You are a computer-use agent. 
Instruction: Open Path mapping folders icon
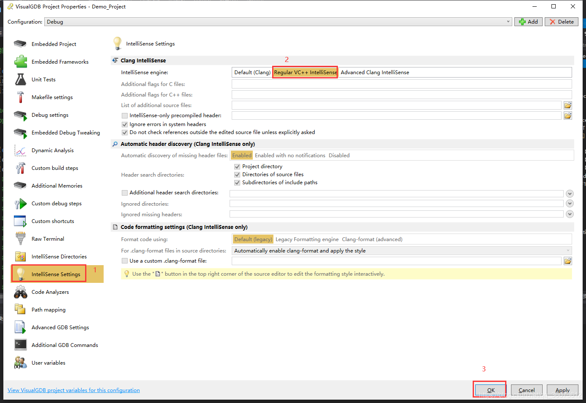(20, 309)
